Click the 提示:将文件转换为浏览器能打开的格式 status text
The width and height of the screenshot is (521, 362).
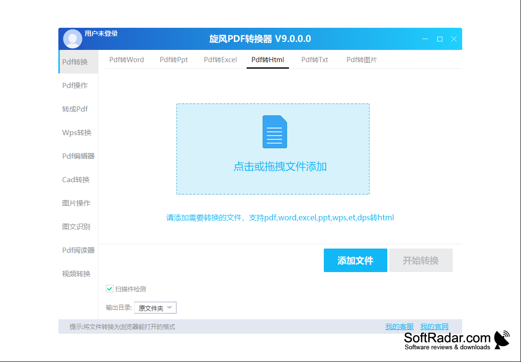point(122,327)
